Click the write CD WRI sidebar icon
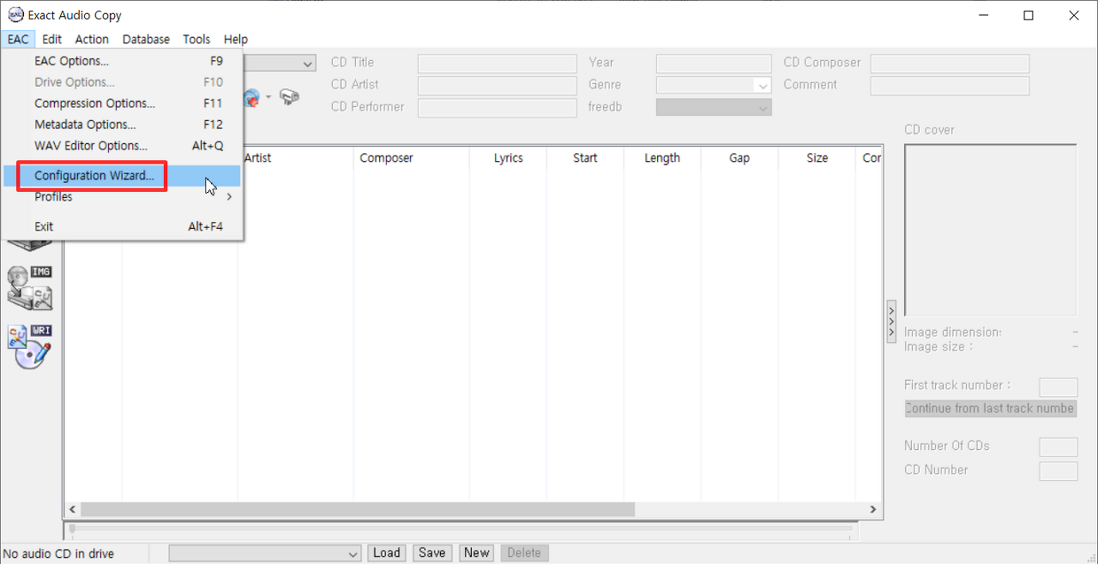 (x=30, y=347)
